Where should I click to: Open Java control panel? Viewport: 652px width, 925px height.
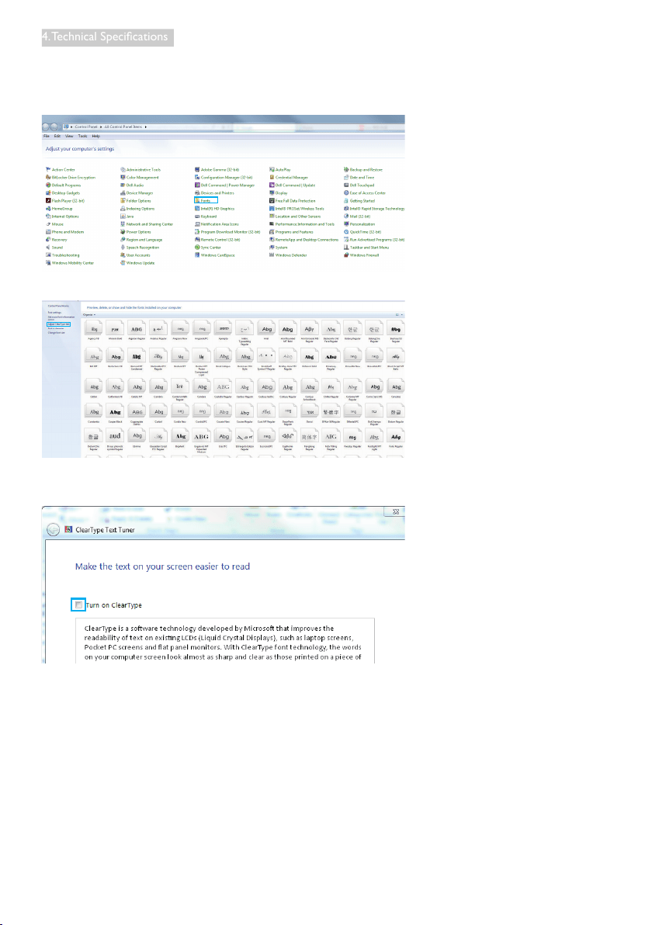pyautogui.click(x=127, y=217)
